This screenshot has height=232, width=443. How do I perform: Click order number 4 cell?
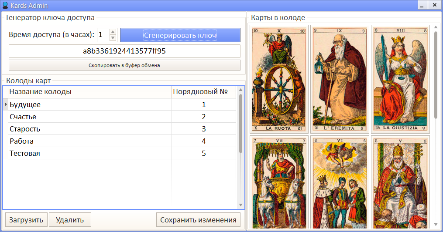[x=204, y=141]
